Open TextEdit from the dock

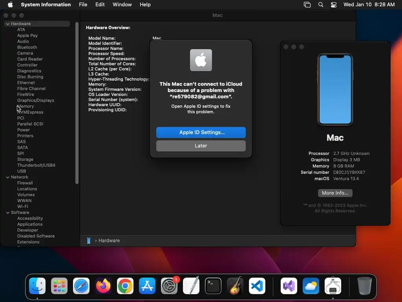pyautogui.click(x=191, y=286)
